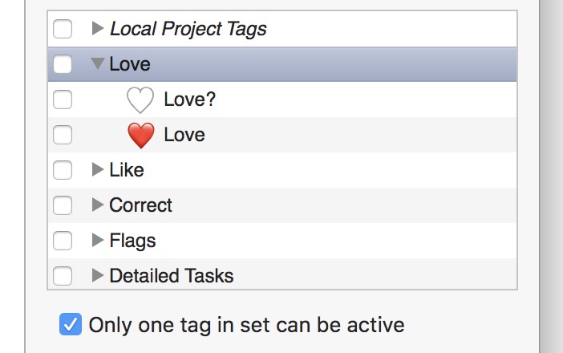This screenshot has width=563, height=353.
Task: Toggle the Correct tag set checkbox
Action: [63, 205]
